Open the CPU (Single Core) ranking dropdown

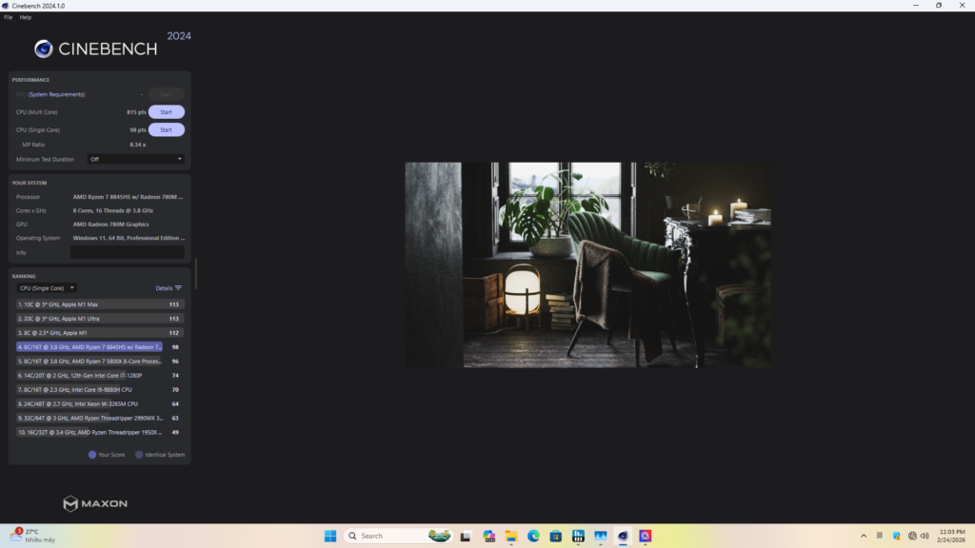[47, 287]
